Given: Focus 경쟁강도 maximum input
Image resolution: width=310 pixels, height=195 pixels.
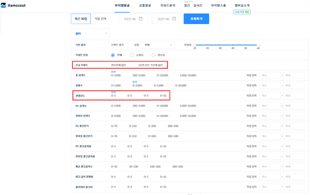Looking at the screenshot, I should click(x=294, y=95).
